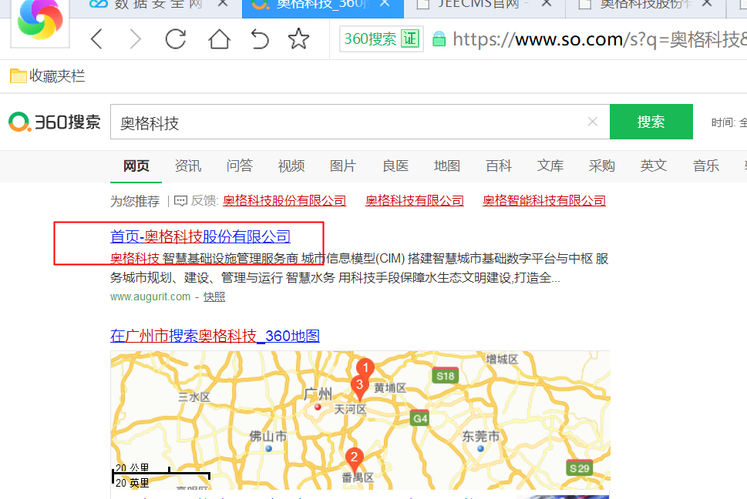Bookmark page with star icon
The width and height of the screenshot is (747, 499).
click(298, 39)
